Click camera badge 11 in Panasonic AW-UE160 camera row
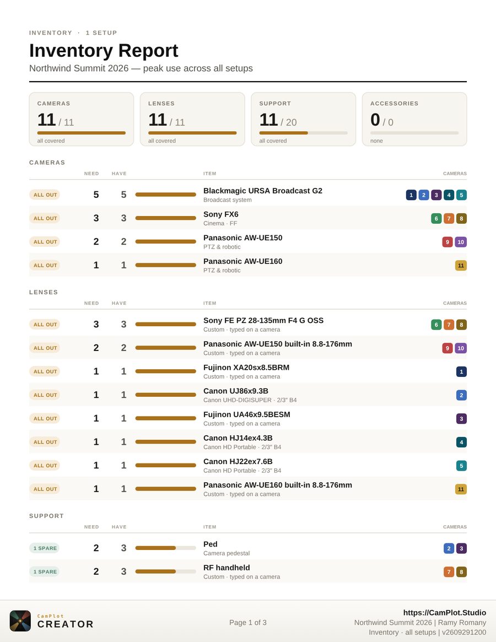 [x=461, y=266]
